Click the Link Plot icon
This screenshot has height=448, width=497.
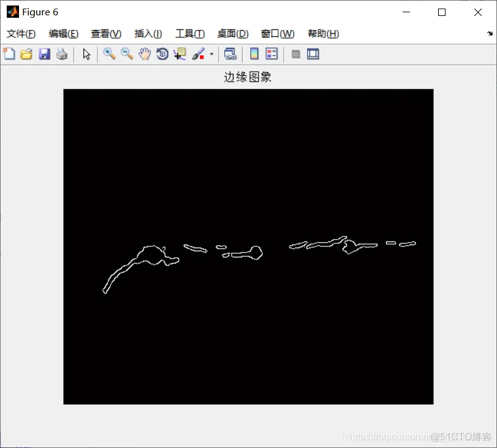pos(230,54)
